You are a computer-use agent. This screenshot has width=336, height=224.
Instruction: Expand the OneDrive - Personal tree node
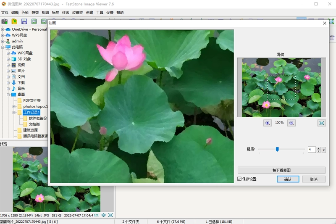[3, 29]
